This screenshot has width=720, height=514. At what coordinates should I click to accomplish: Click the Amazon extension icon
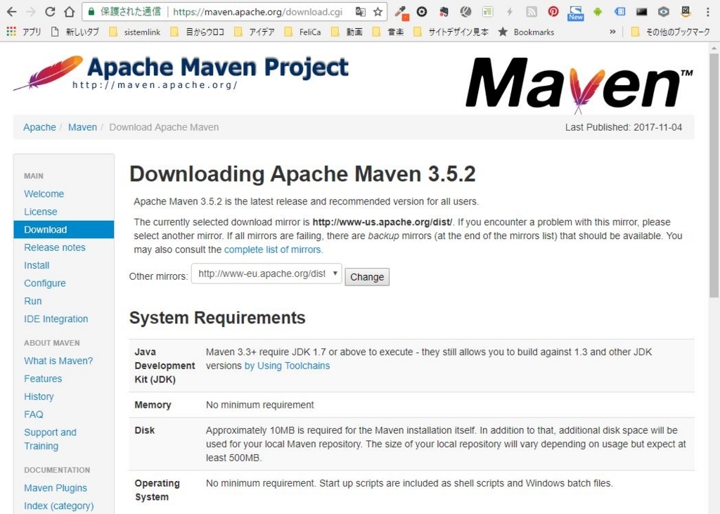click(x=686, y=12)
